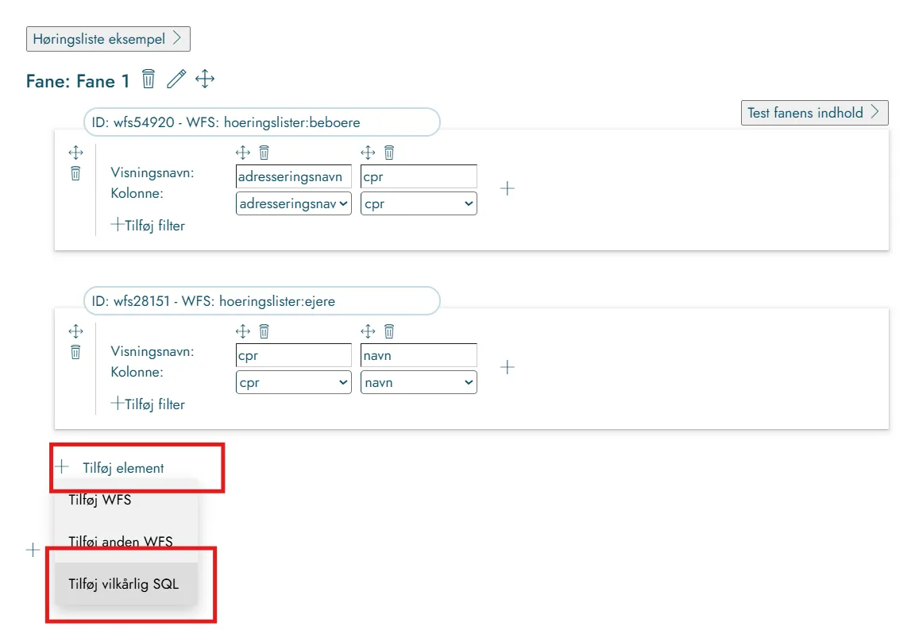Open the cpr Kolonne dropdown in ejere block
The image size is (911, 642).
pos(293,383)
